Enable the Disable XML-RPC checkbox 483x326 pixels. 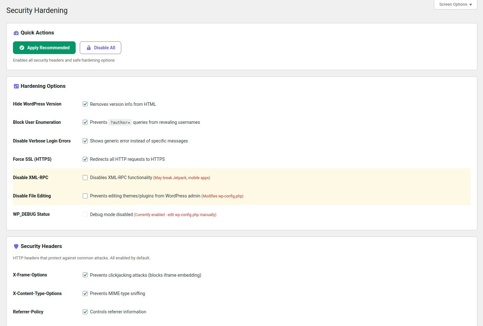85,178
